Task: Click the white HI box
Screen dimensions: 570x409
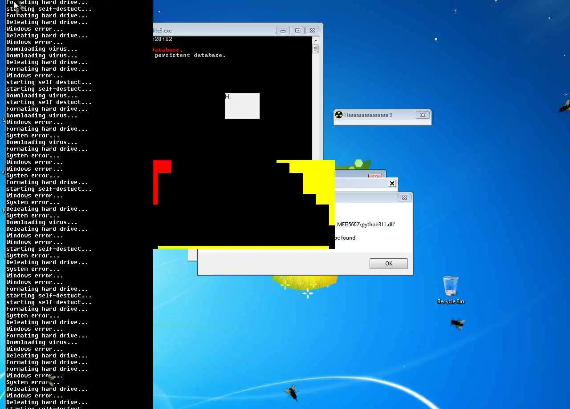Action: [242, 106]
